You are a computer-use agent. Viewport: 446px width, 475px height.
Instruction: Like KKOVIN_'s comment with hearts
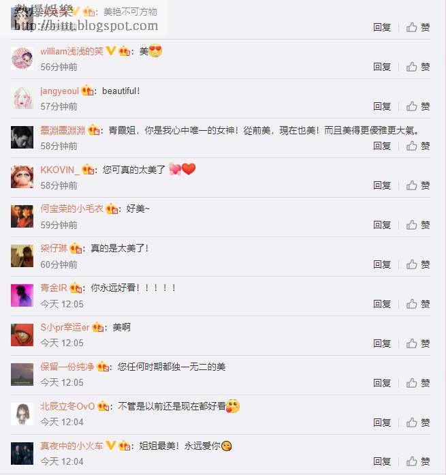pyautogui.click(x=418, y=185)
